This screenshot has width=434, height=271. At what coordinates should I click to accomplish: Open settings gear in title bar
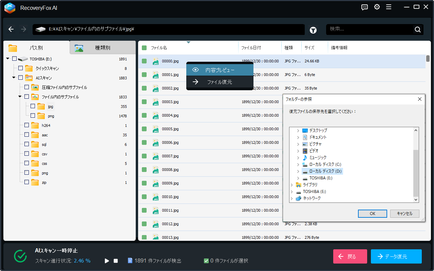377,7
